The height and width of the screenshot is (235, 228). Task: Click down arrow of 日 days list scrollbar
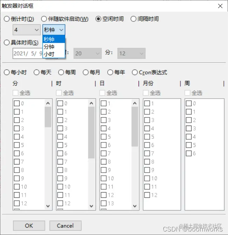pyautogui.click(x=135, y=206)
